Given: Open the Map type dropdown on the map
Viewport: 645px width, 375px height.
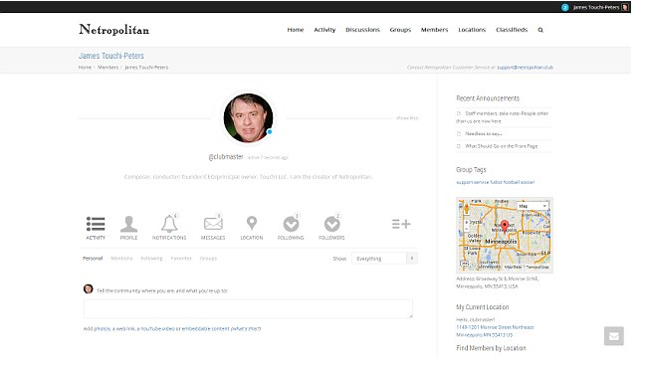Looking at the screenshot, I should point(533,206).
